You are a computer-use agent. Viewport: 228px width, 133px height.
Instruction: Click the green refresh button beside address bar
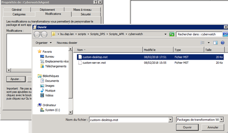point(172,34)
